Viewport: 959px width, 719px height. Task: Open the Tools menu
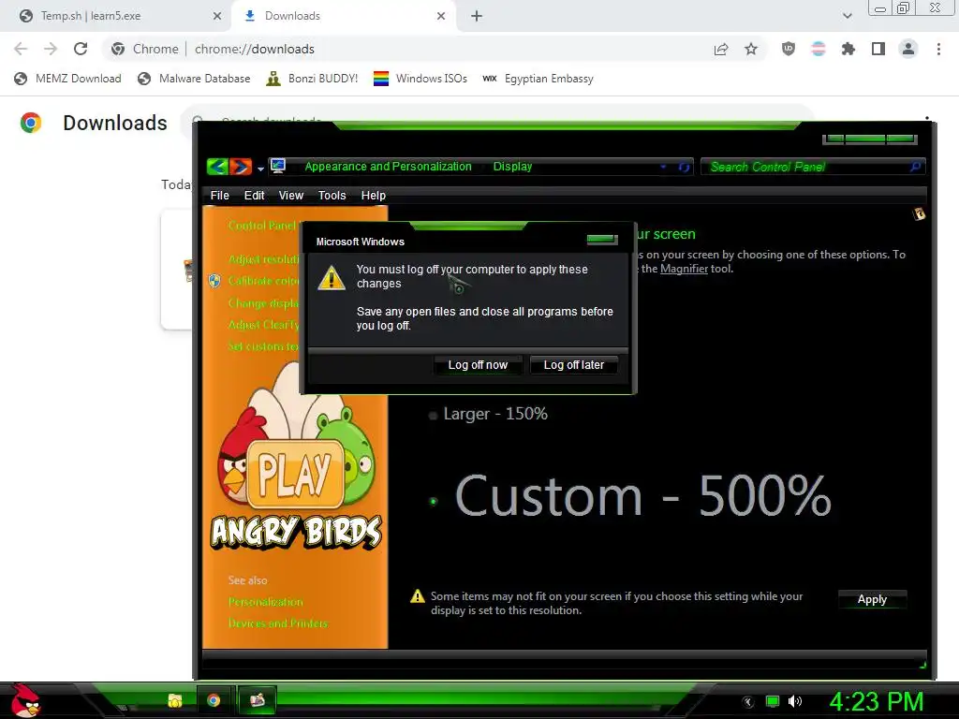coord(332,195)
